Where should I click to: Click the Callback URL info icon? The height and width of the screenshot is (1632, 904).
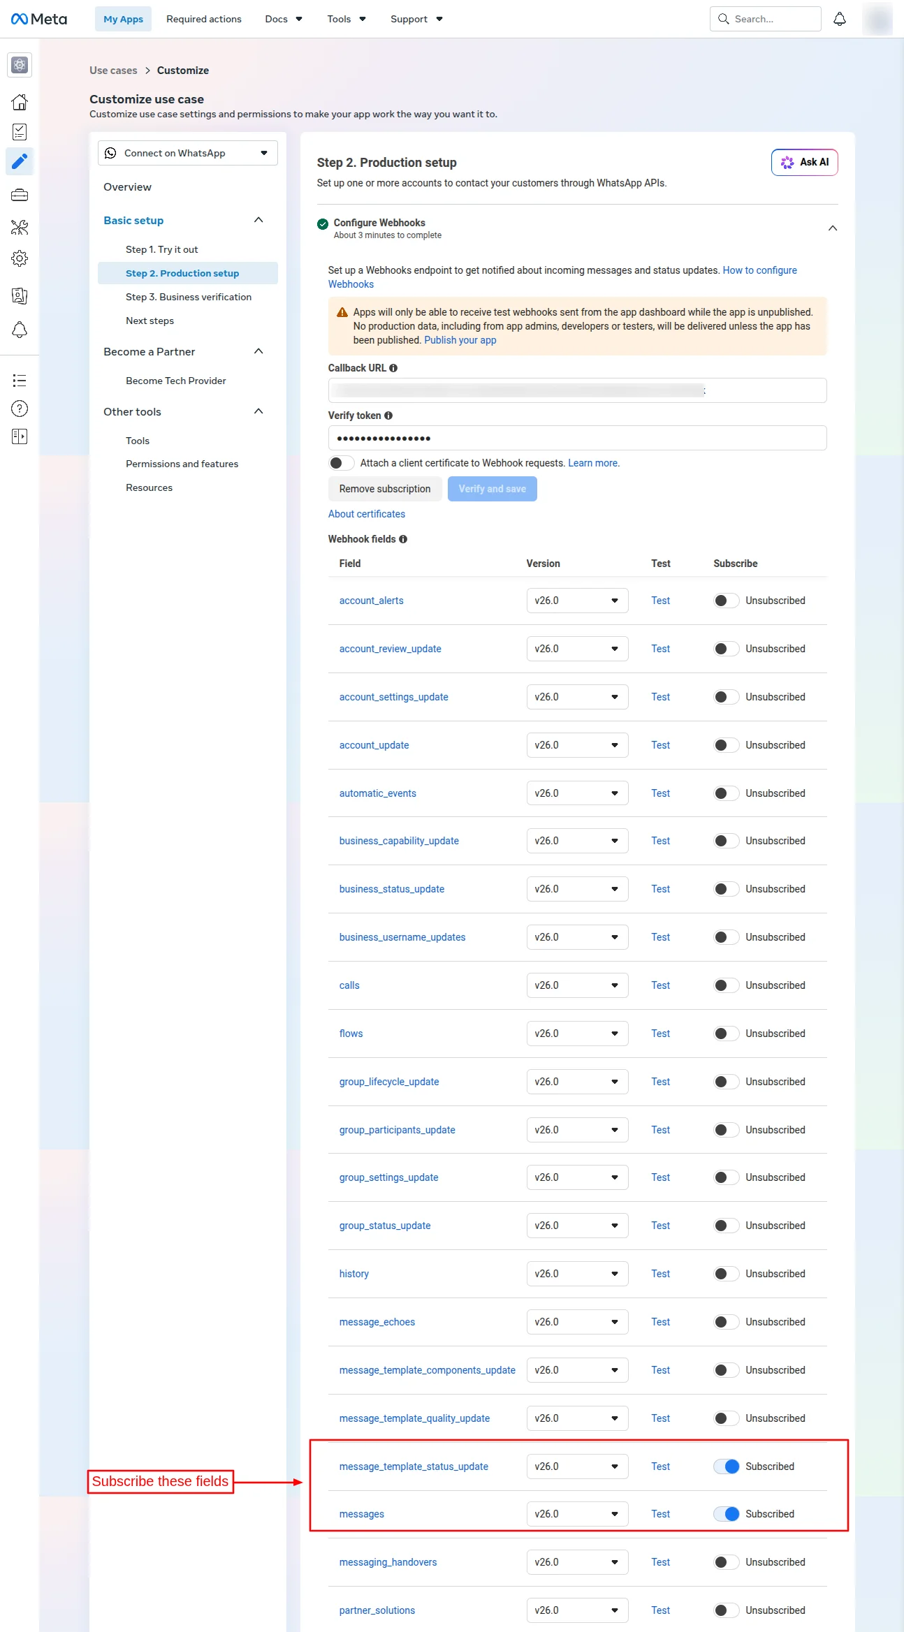393,368
